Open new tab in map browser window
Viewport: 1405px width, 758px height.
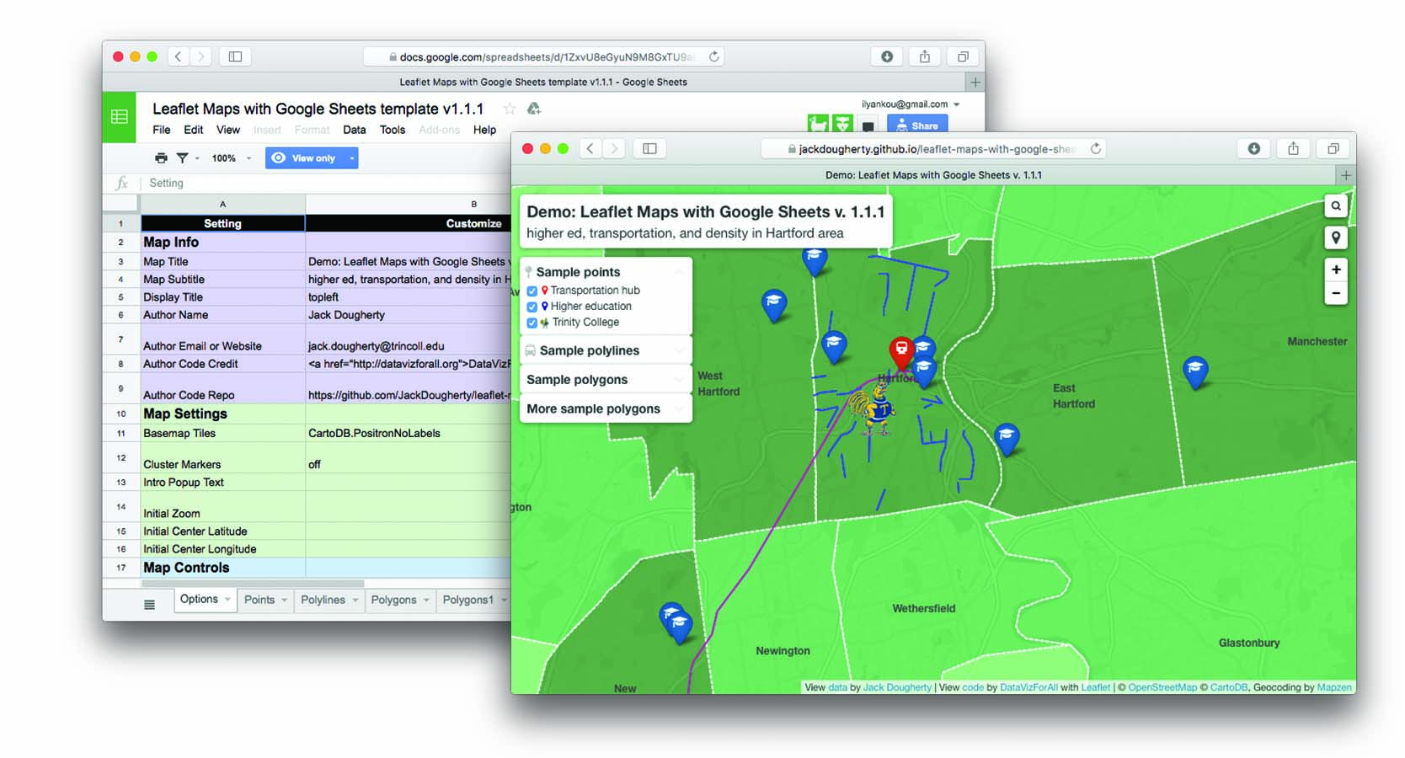(1345, 175)
